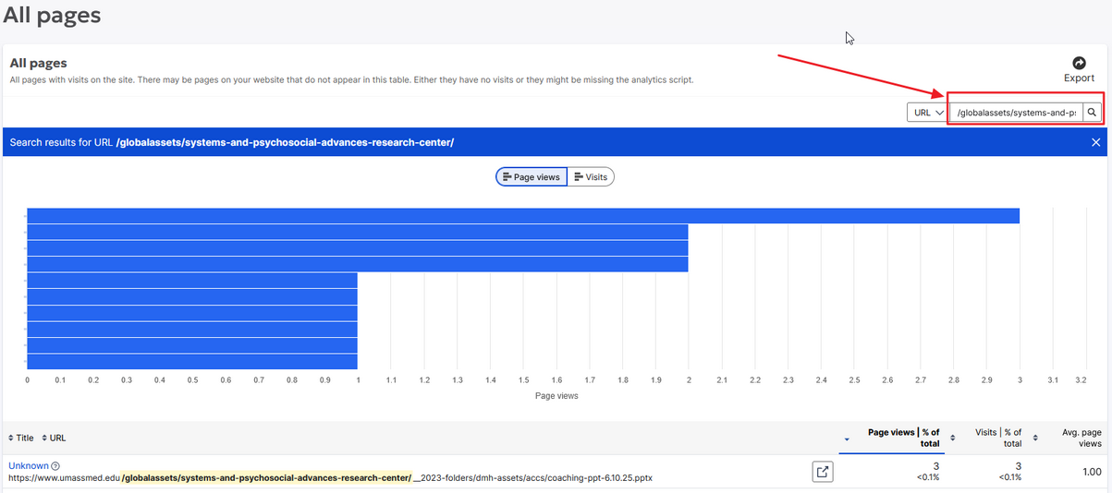The image size is (1112, 493).
Task: Click the help icon next to Unknown
Action: coord(55,466)
